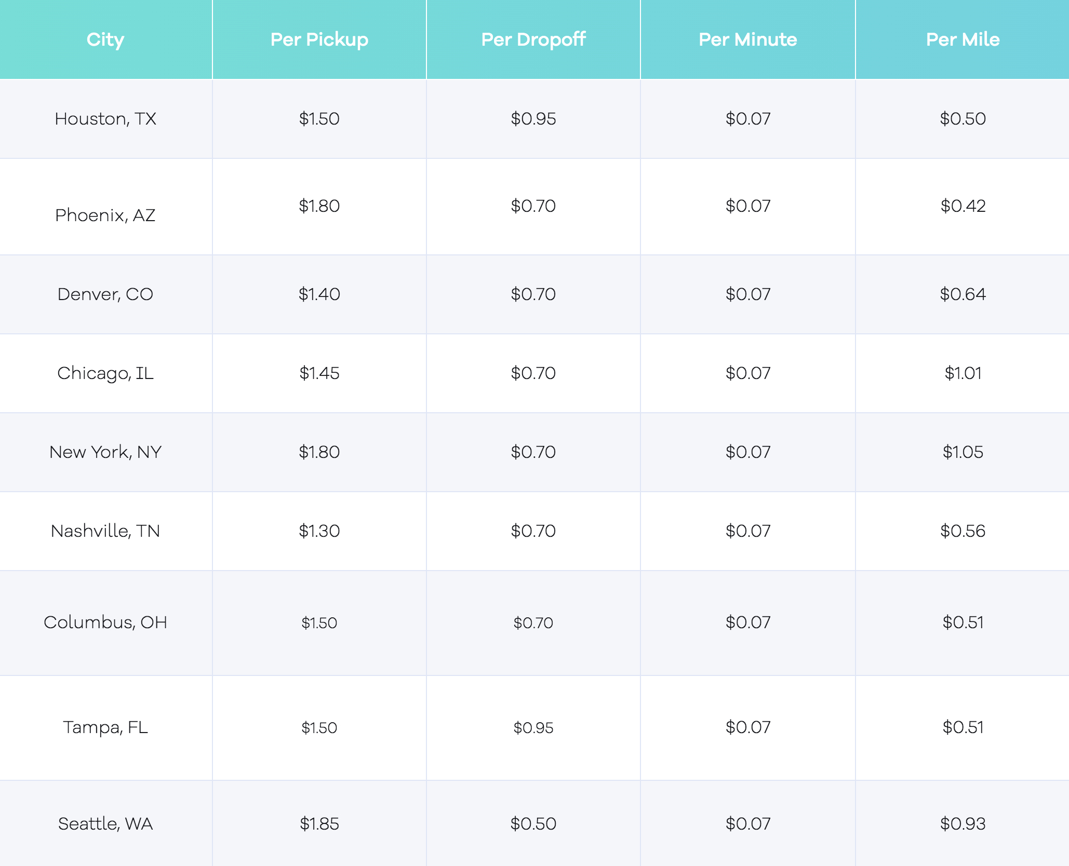
Task: Select the Houston, TX city cell
Action: pos(105,119)
